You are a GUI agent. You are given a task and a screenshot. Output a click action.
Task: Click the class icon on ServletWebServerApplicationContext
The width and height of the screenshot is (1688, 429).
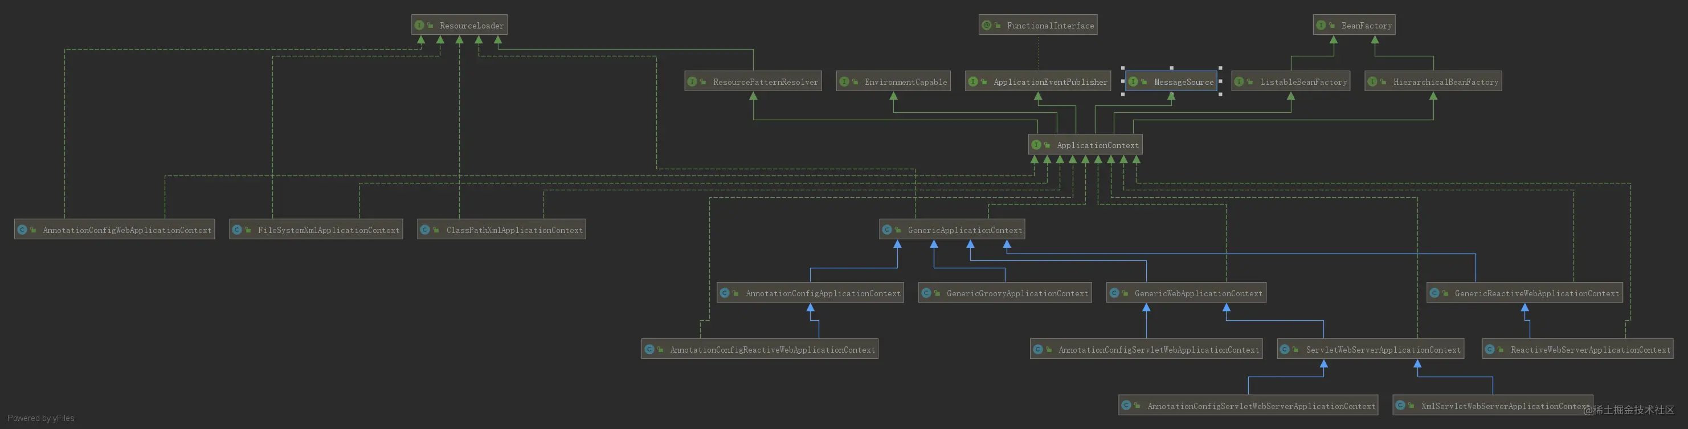point(1285,349)
